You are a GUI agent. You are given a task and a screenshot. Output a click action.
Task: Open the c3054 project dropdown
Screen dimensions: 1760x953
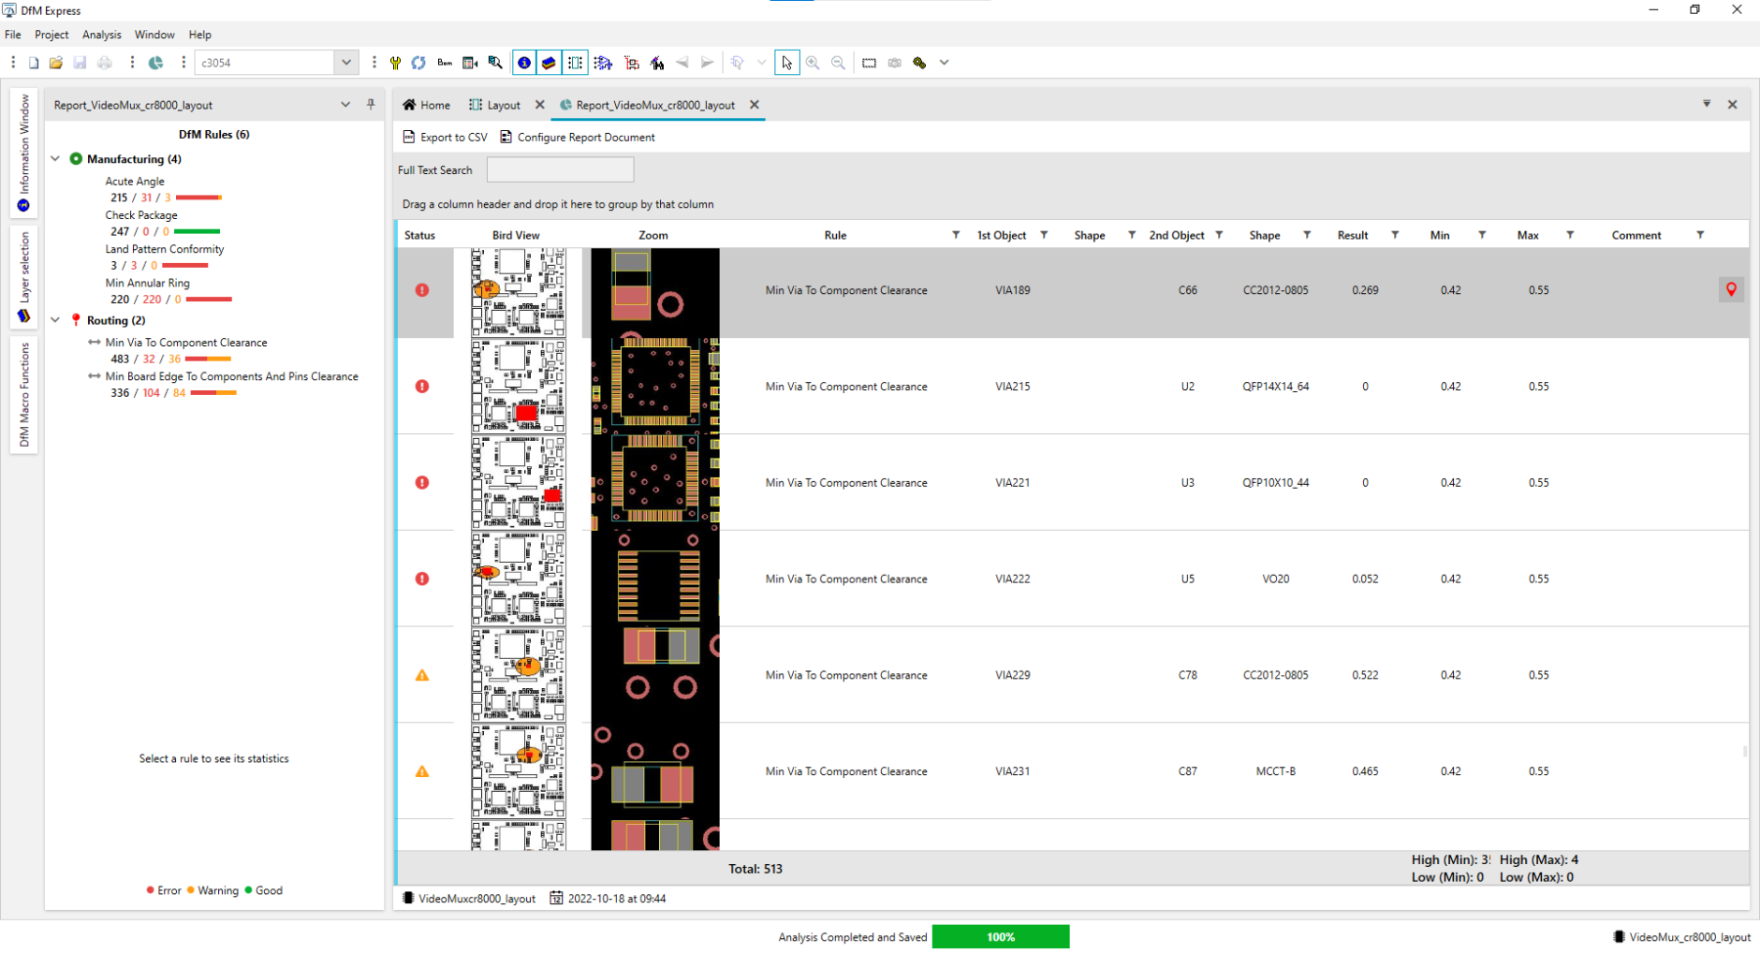pyautogui.click(x=346, y=62)
